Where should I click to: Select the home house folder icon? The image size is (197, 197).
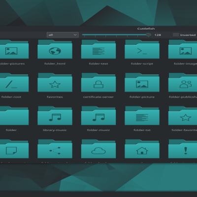[142, 149]
